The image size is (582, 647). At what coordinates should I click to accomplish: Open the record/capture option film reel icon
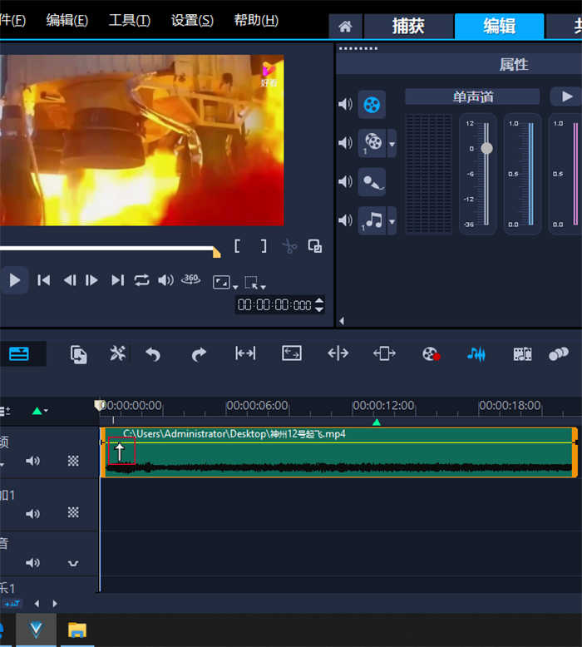pyautogui.click(x=430, y=353)
